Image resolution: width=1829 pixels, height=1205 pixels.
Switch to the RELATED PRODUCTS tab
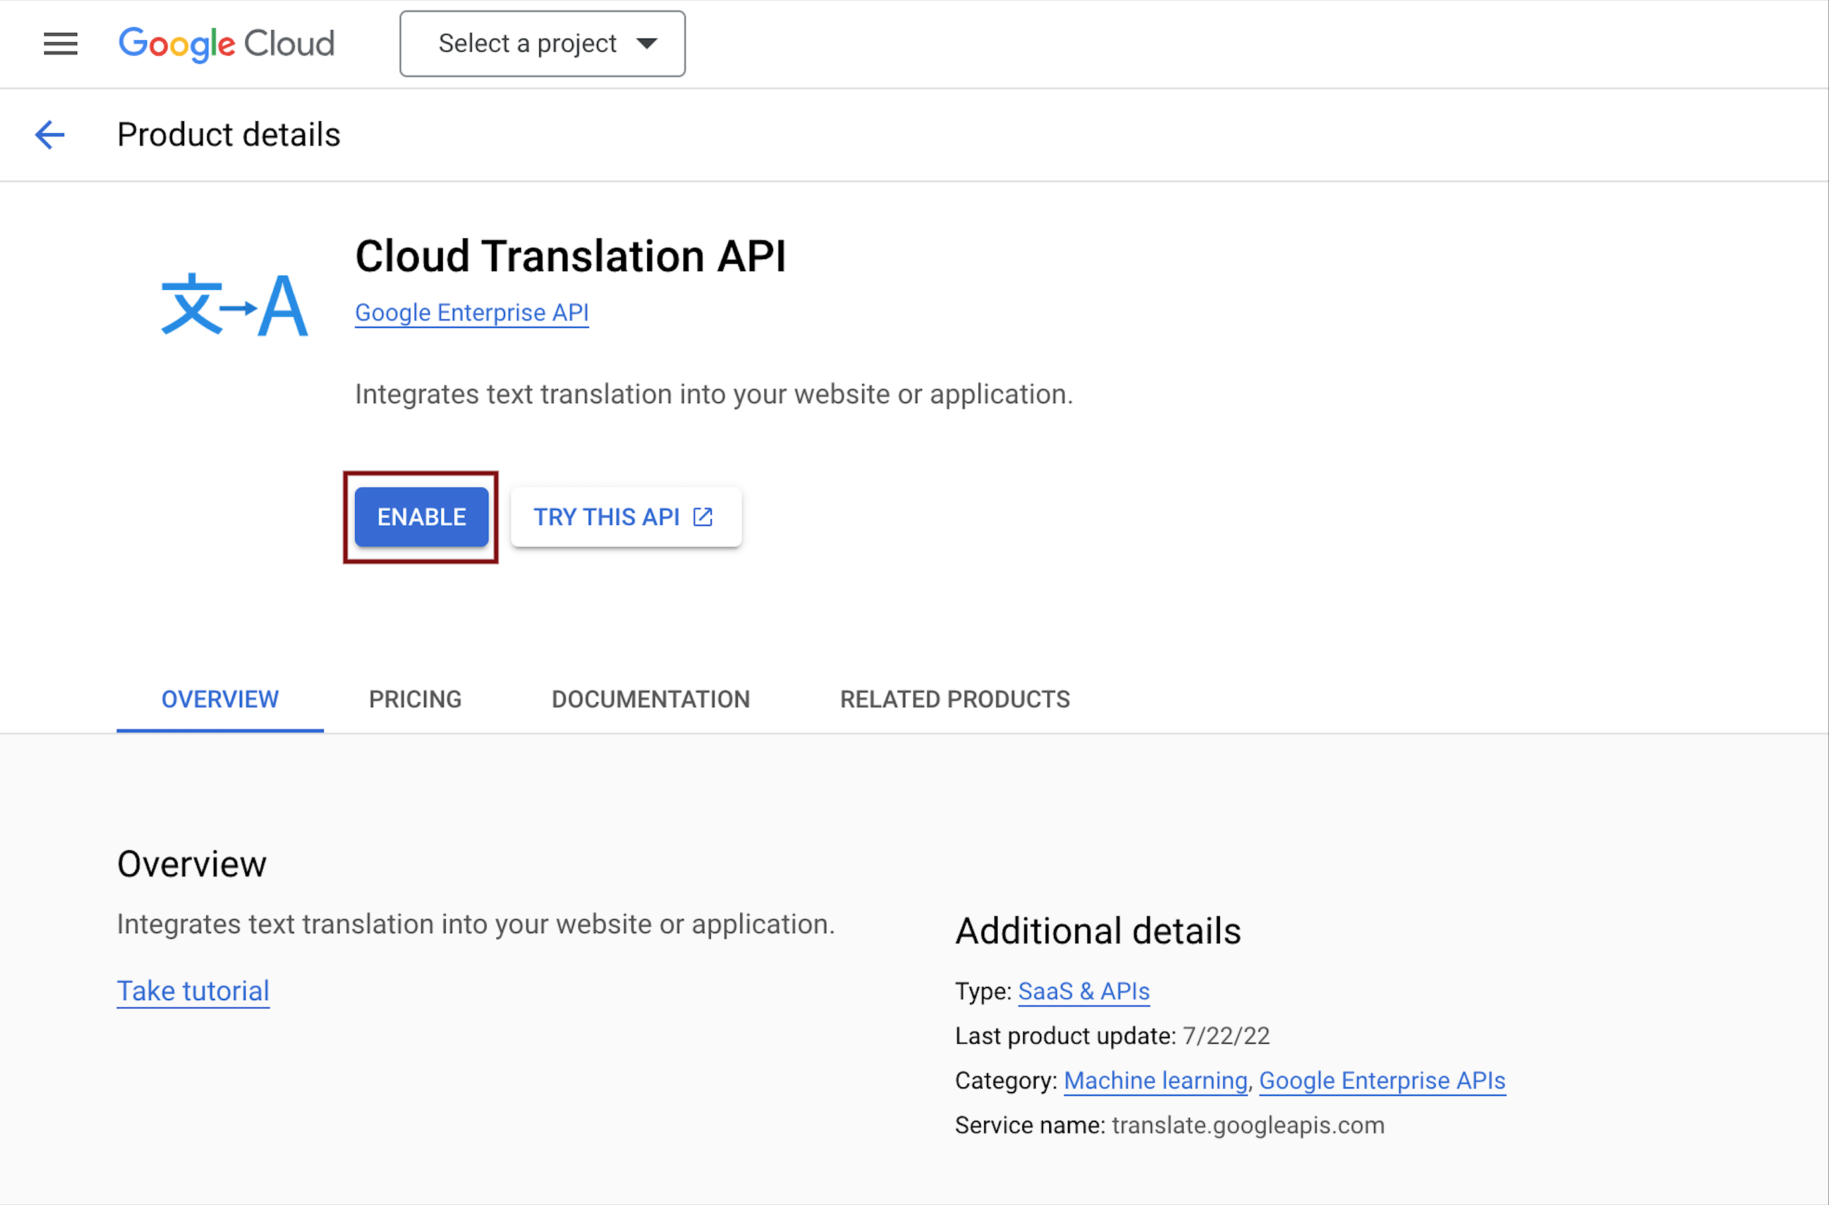pos(955,700)
